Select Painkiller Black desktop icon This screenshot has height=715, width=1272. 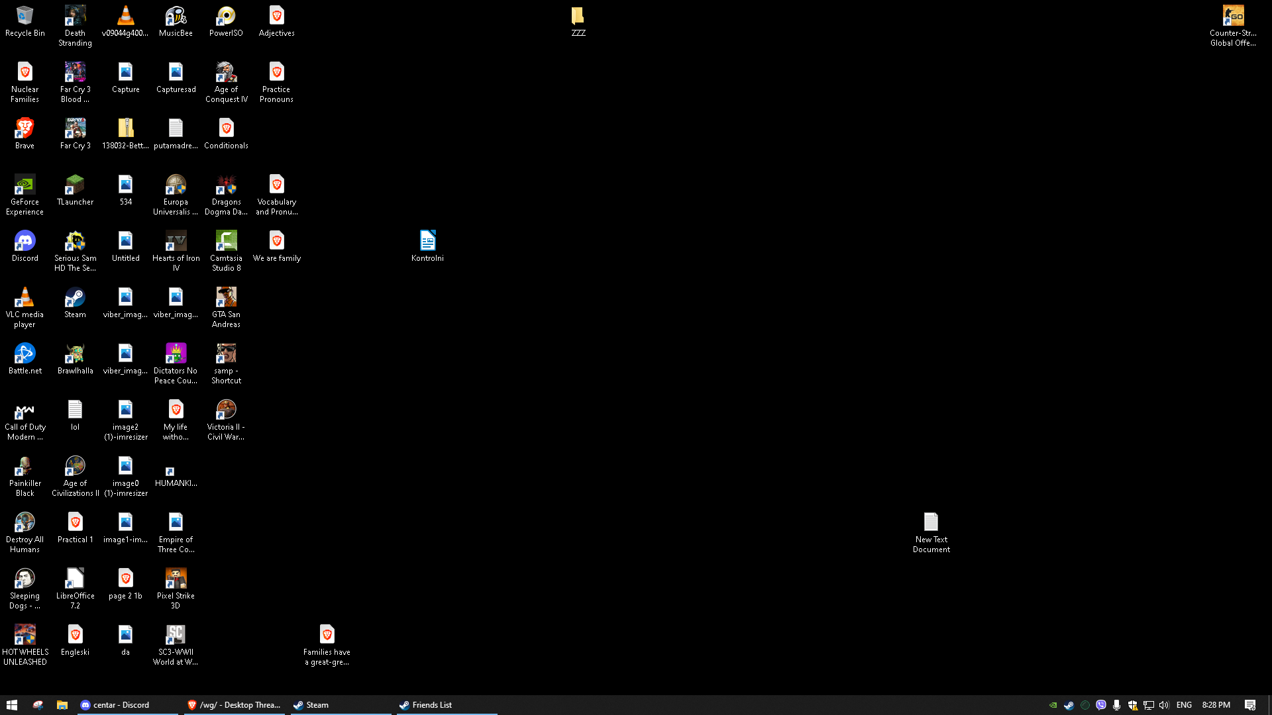25,476
